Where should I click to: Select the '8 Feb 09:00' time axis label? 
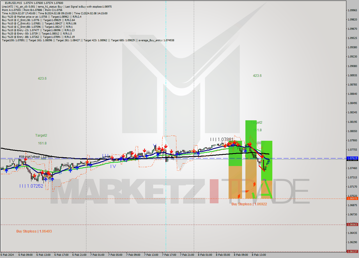241,255
